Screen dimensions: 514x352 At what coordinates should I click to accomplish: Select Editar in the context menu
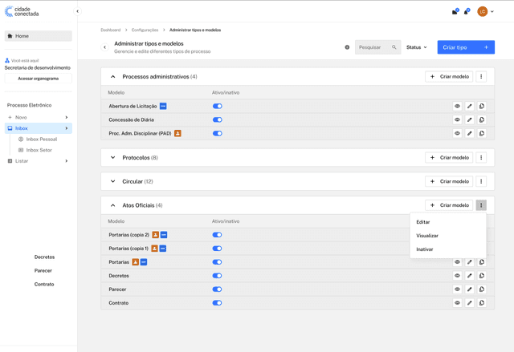pos(448,222)
